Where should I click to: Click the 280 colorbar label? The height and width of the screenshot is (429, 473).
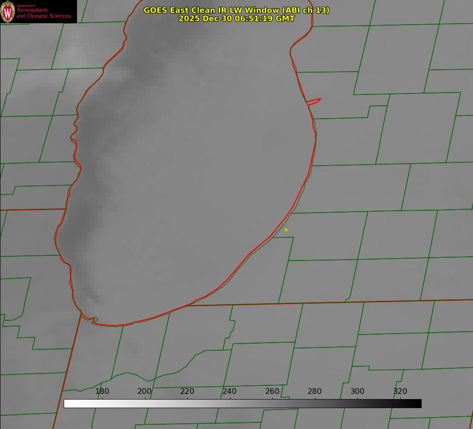coord(315,391)
